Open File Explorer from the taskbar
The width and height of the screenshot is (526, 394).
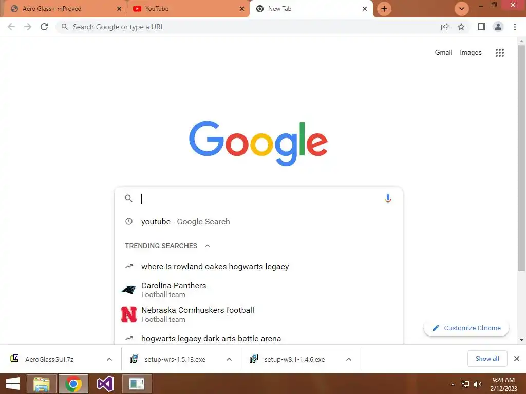(x=42, y=384)
